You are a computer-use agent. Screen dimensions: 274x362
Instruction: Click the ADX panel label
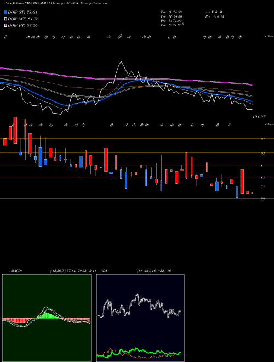105,271
